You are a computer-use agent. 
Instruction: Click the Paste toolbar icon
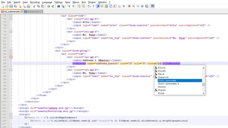(x=43, y=6)
